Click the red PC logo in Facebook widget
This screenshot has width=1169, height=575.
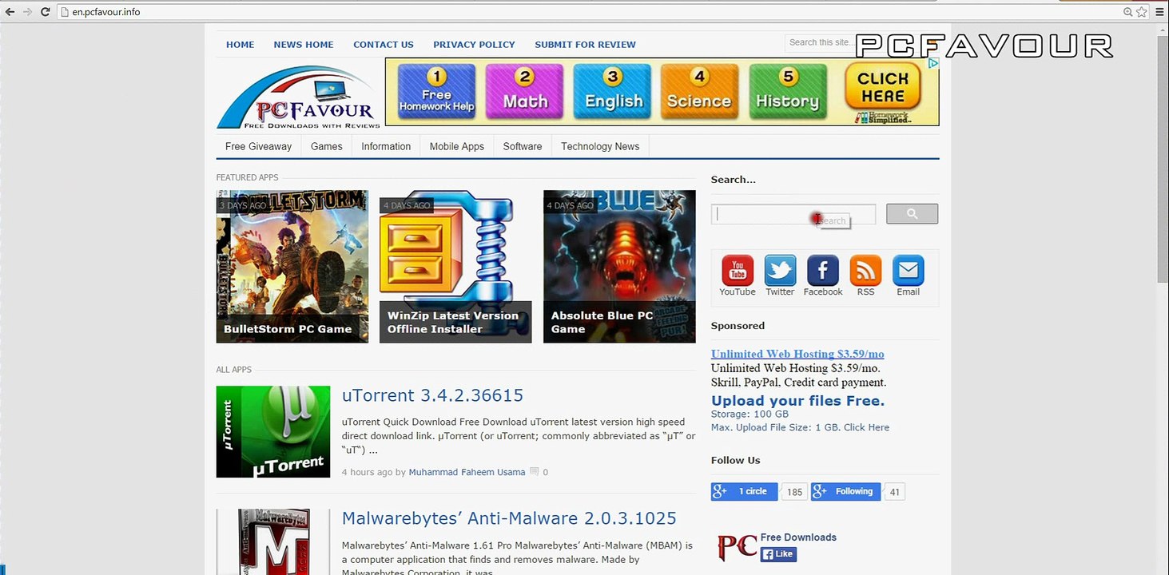737,547
